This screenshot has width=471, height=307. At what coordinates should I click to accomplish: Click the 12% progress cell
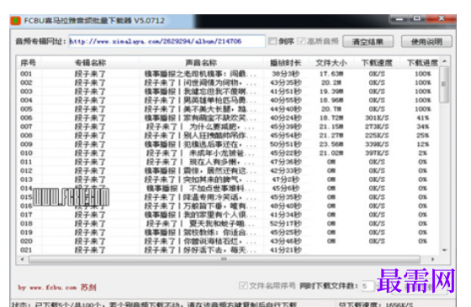tap(422, 144)
